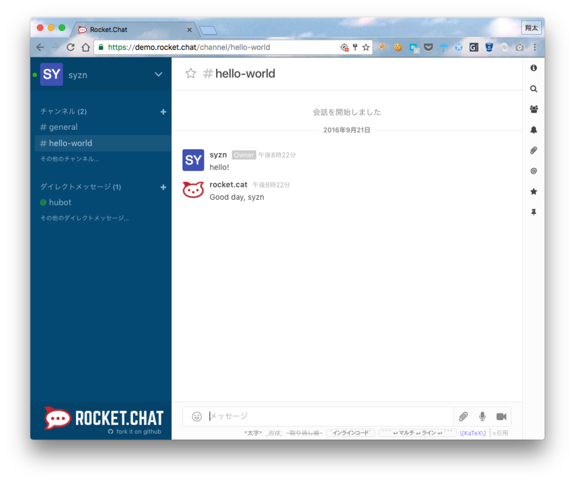Open pinned messages pushpin icon
Image resolution: width=575 pixels, height=483 pixels.
tap(533, 212)
